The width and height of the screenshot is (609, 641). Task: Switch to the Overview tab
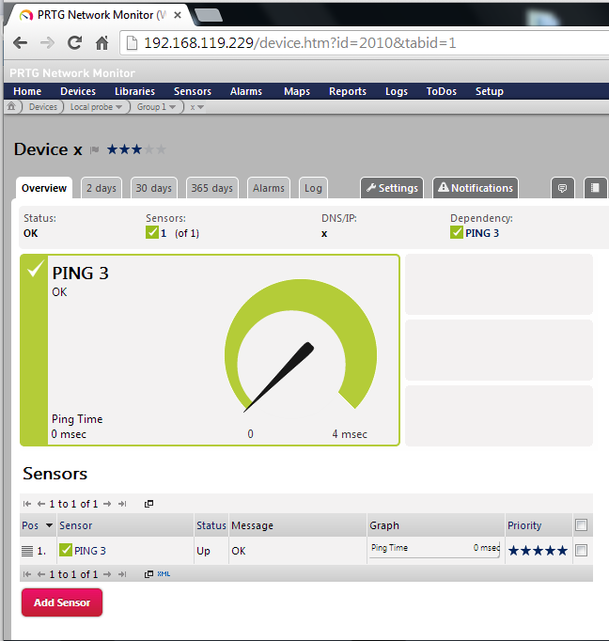tap(44, 188)
